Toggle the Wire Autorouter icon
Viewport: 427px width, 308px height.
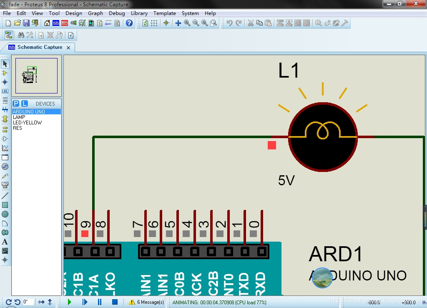click(9, 35)
